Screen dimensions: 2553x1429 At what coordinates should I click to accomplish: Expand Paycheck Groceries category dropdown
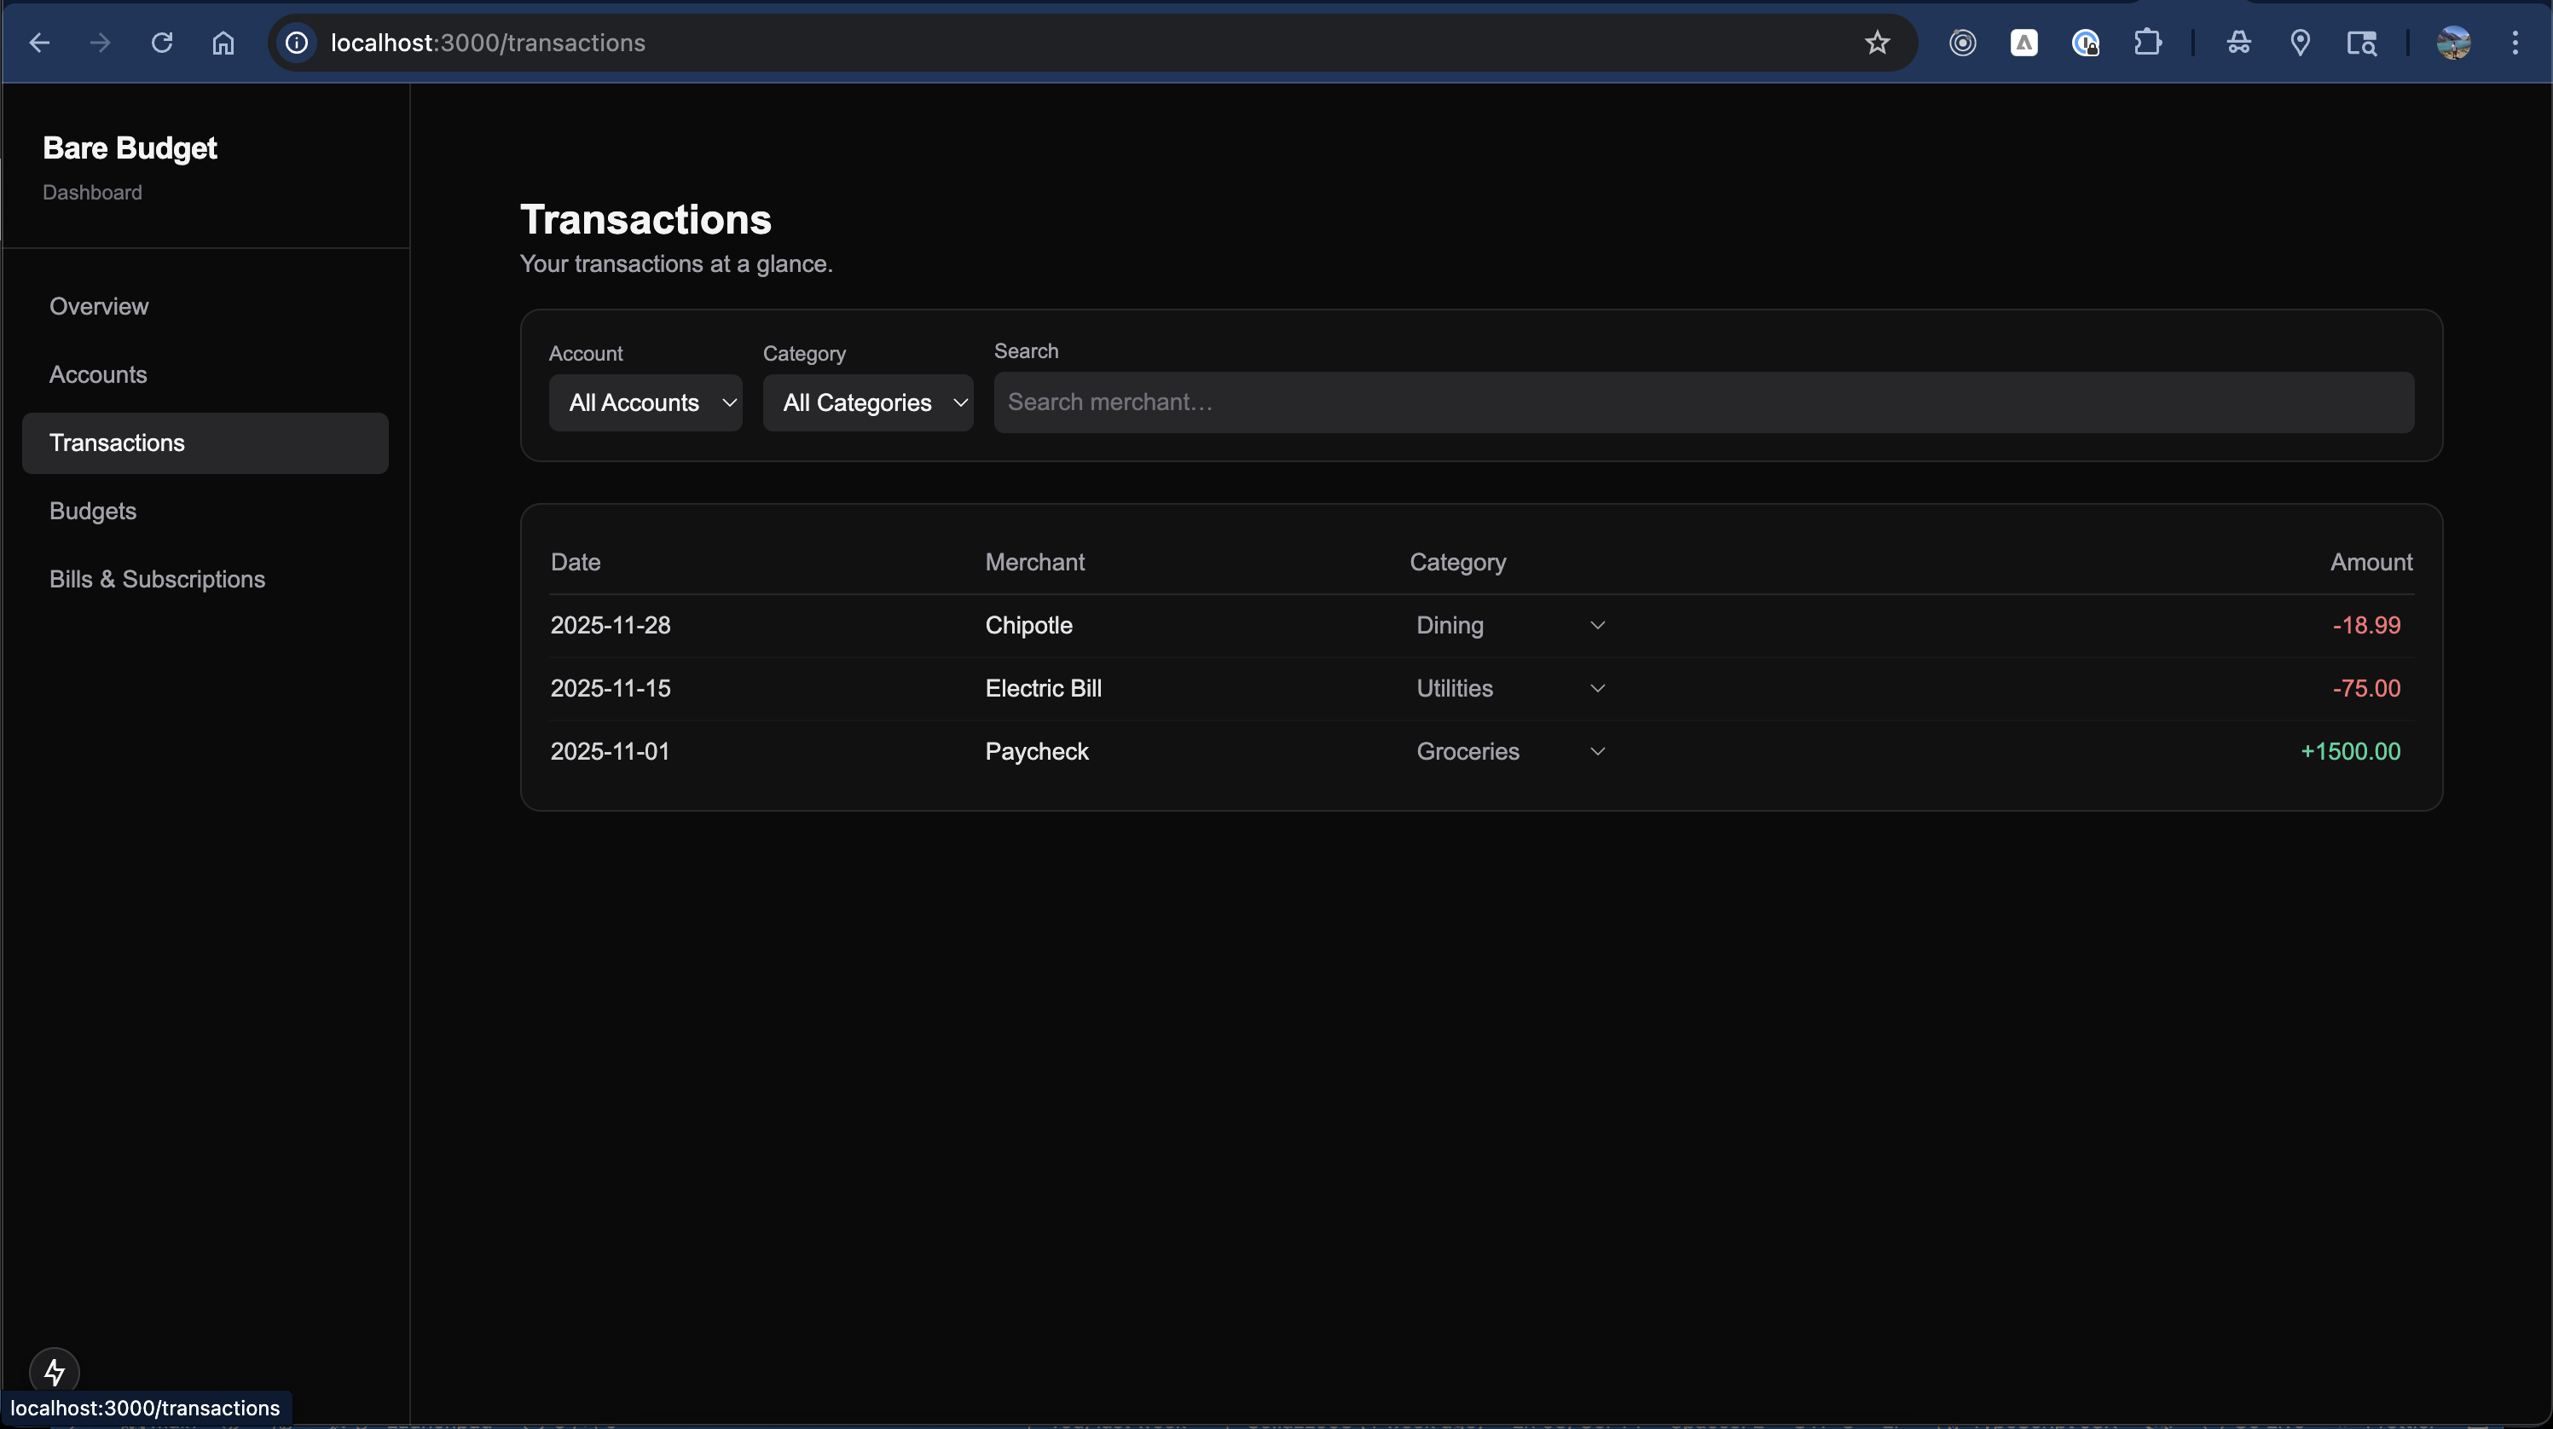click(x=1508, y=752)
